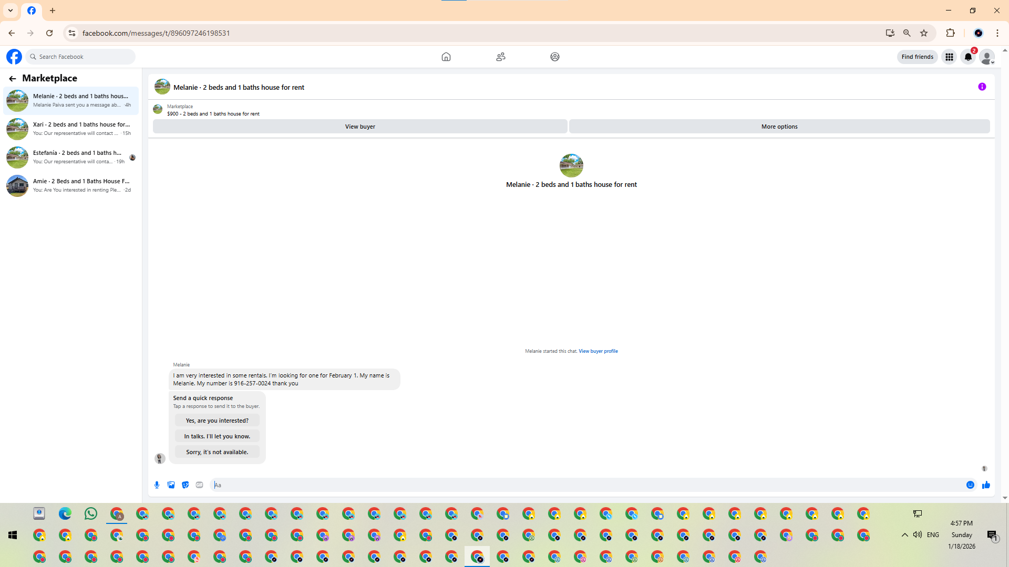Open the sticker picker icon
This screenshot has width=1009, height=567.
point(185,485)
